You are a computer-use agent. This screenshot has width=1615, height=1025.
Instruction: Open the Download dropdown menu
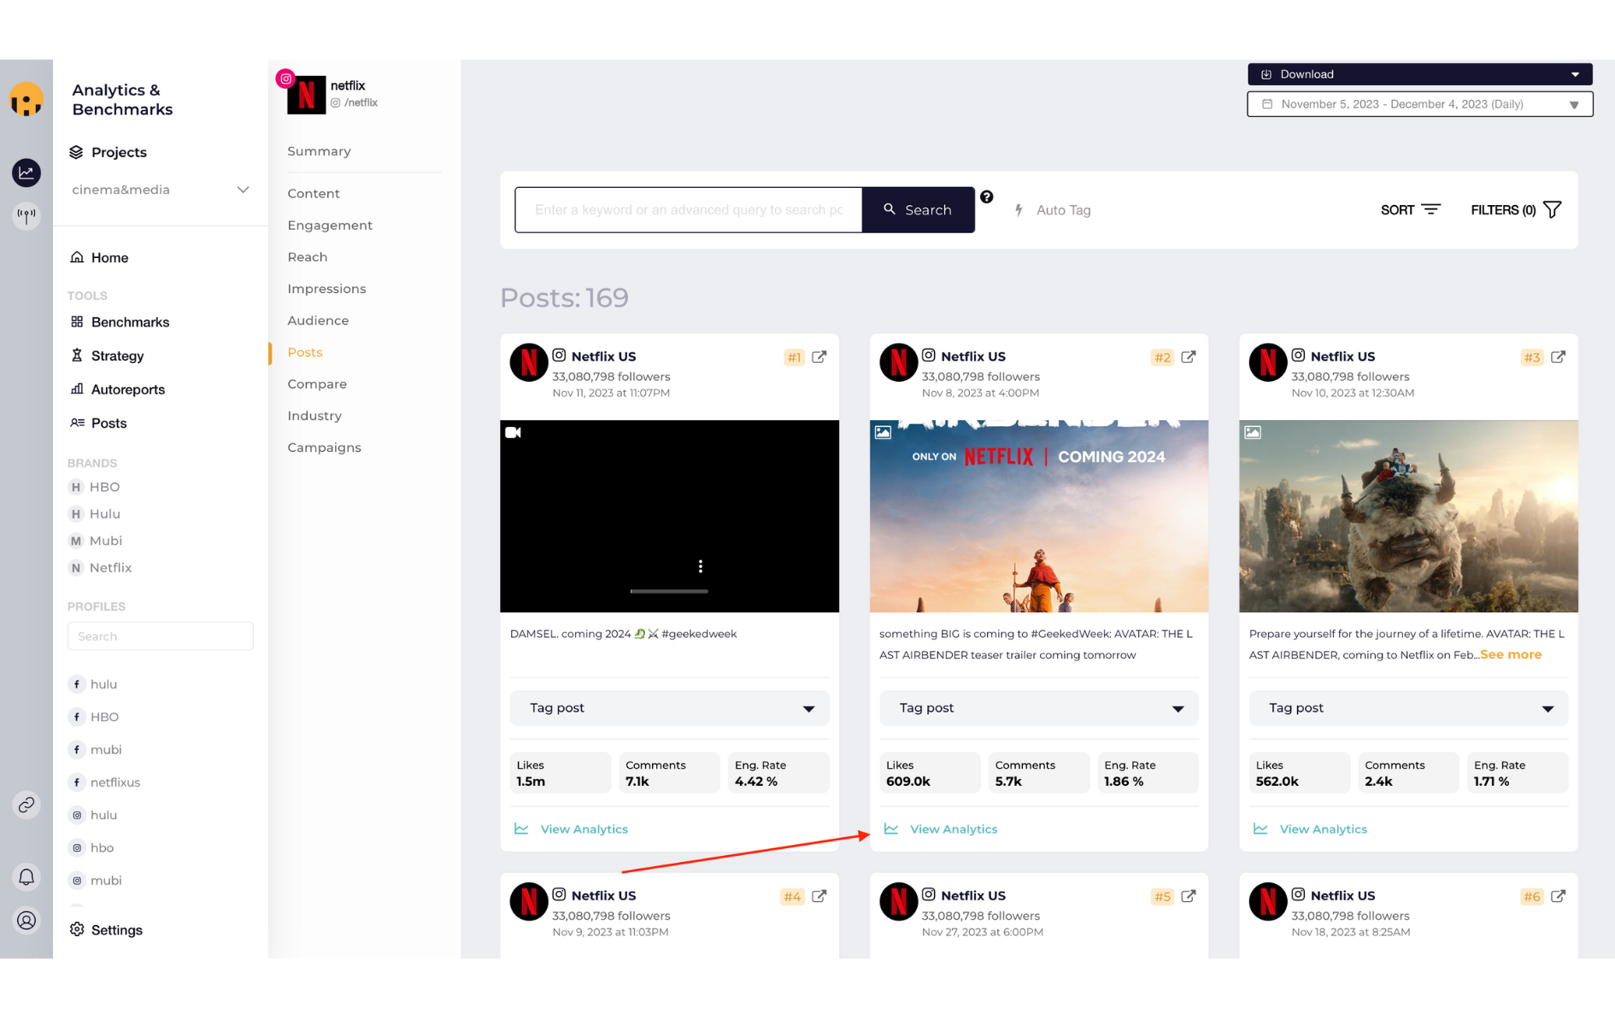click(1420, 74)
